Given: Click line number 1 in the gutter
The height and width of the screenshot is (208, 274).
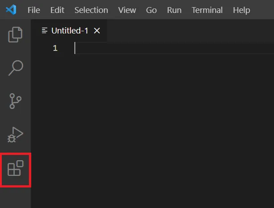Looking at the screenshot, I should (55, 48).
